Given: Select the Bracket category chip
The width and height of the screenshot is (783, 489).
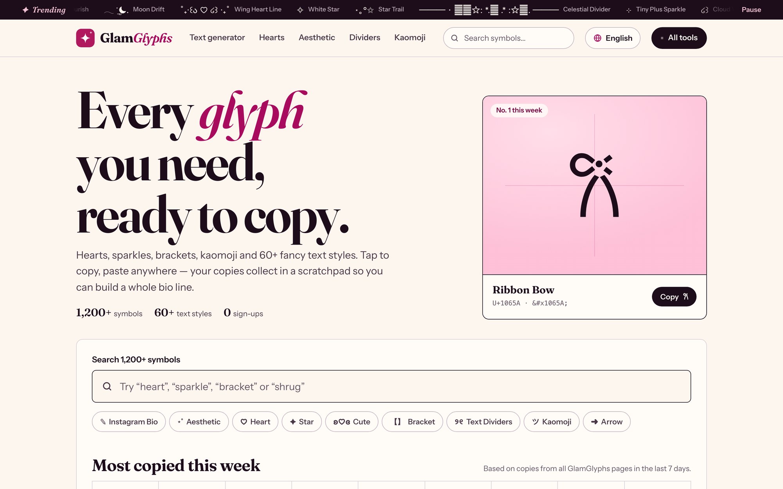Looking at the screenshot, I should point(412,422).
